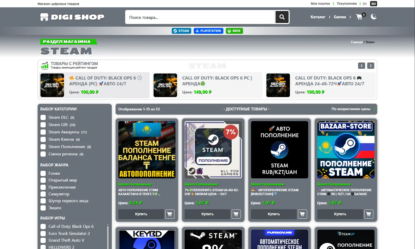Viewport: 415px width, 249px height.
Task: Open Покупателям link
Action: point(347,4)
